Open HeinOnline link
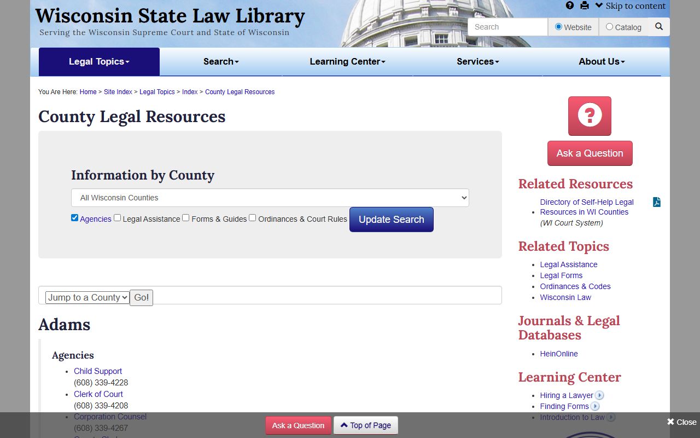This screenshot has width=700, height=438. [559, 354]
